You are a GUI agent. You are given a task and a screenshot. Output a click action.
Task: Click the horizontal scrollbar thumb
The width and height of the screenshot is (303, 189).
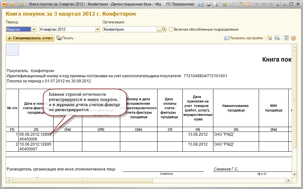tap(83, 180)
